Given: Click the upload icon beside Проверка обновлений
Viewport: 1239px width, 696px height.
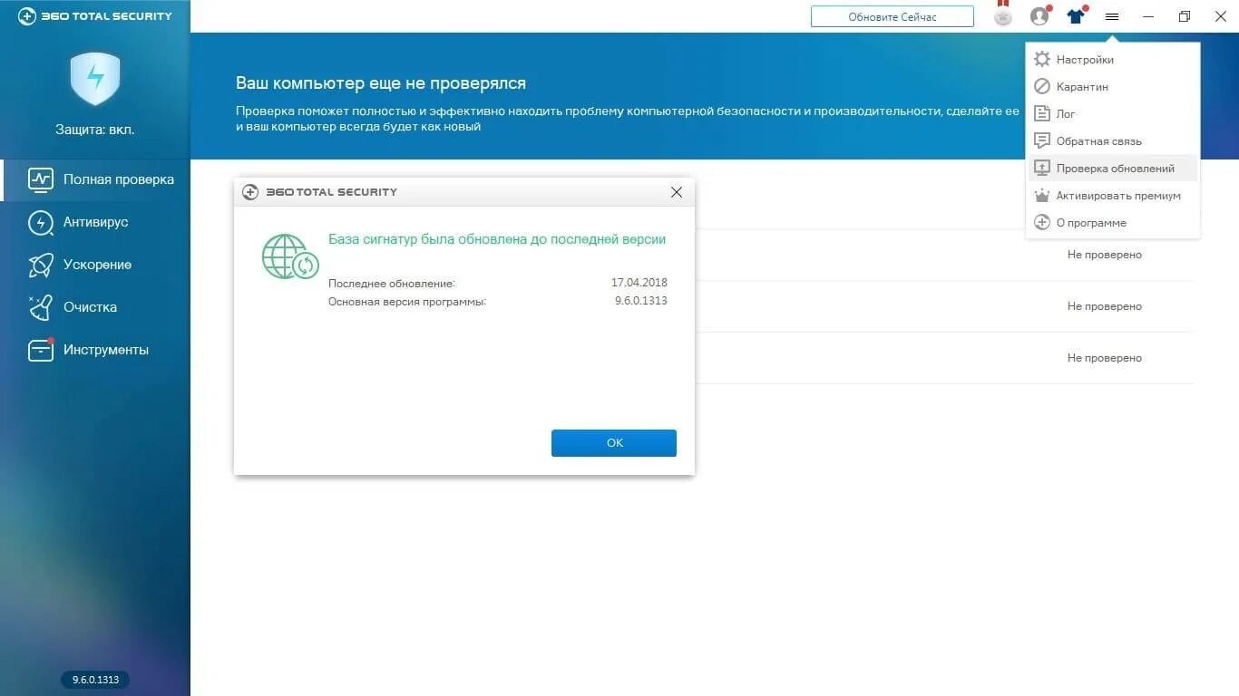Looking at the screenshot, I should point(1042,169).
